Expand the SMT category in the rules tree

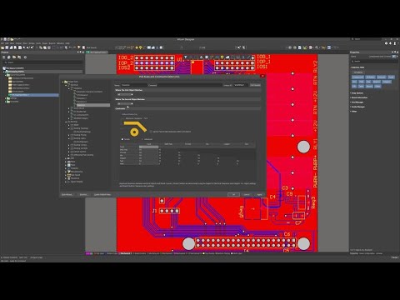pyautogui.click(x=66, y=158)
